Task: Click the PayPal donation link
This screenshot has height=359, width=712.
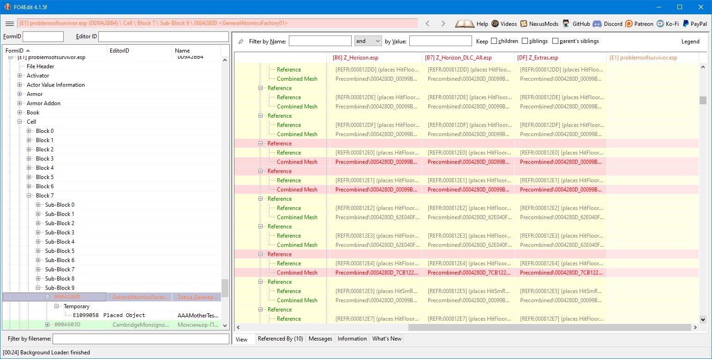Action: (x=695, y=24)
